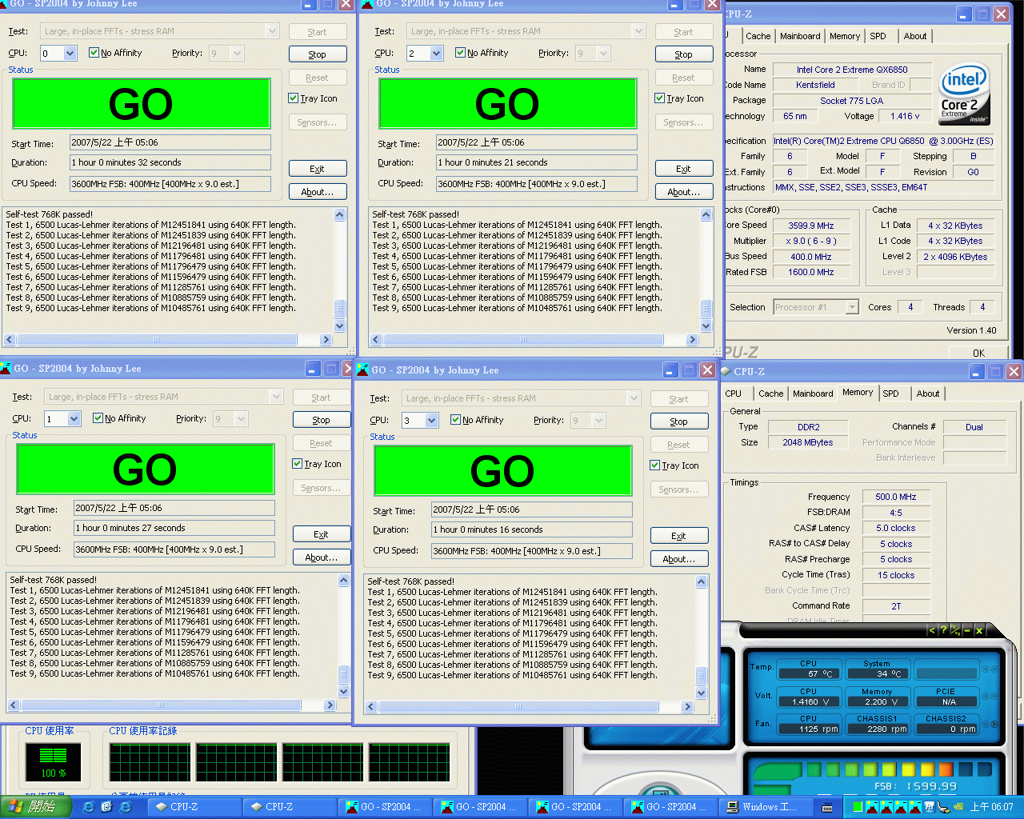Click Exit in the CPU 2 SP2004 window
1024x819 pixels.
pos(684,169)
